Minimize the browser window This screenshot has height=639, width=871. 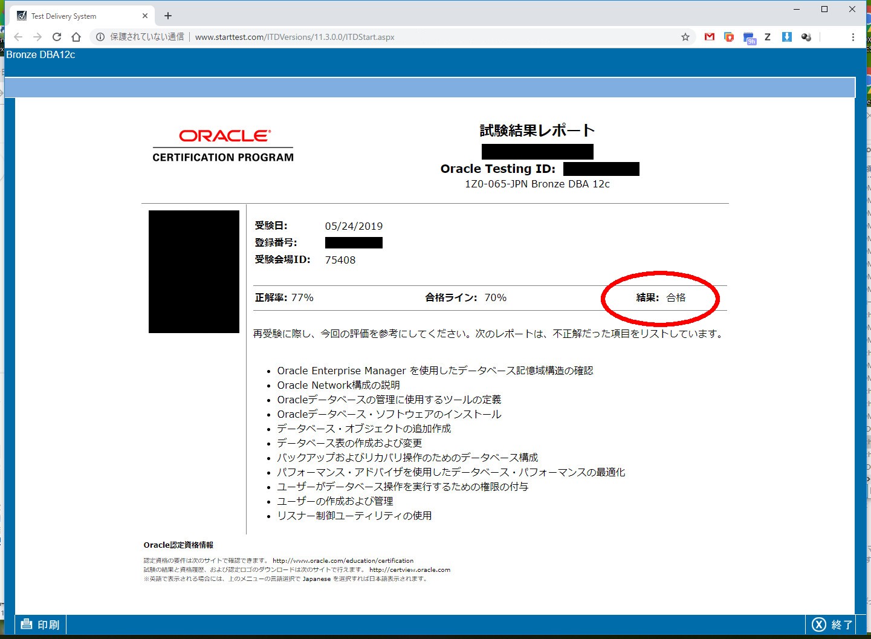[x=797, y=9]
